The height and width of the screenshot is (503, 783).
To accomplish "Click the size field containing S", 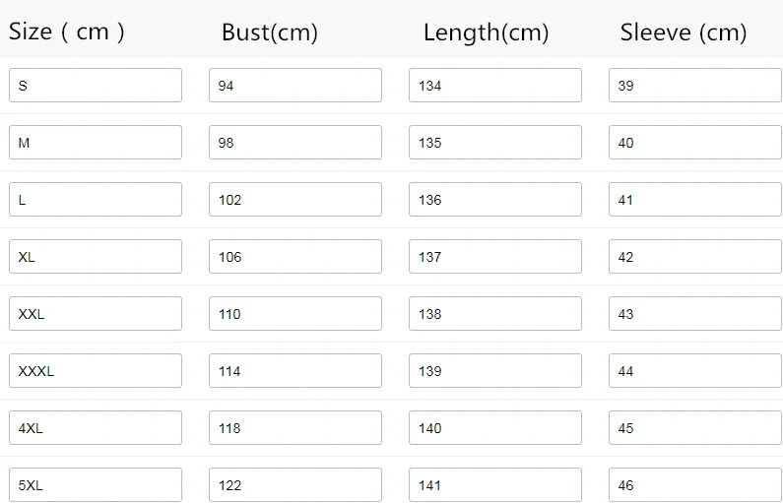I will click(x=96, y=86).
